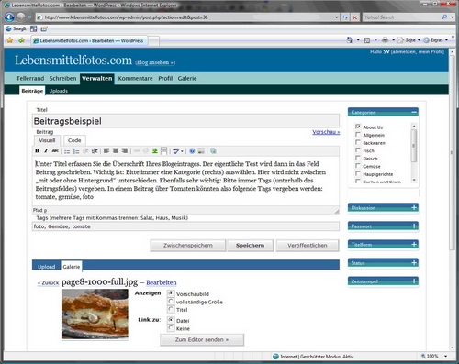Image resolution: width=459 pixels, height=364 pixels.
Task: Click the cake image thumbnail
Action: [95, 314]
